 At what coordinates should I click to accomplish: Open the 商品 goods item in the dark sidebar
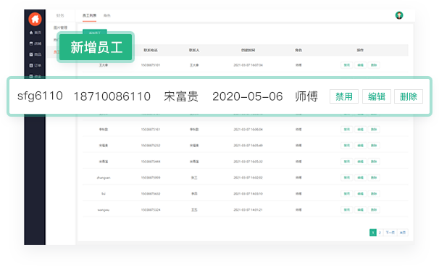point(35,54)
